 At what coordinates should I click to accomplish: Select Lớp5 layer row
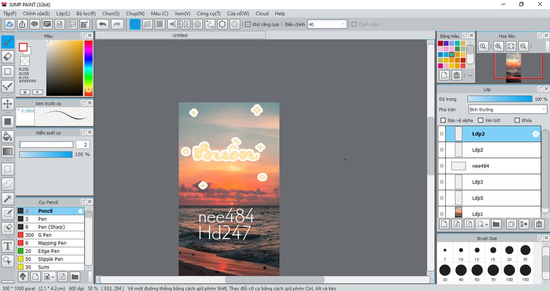coord(489,198)
